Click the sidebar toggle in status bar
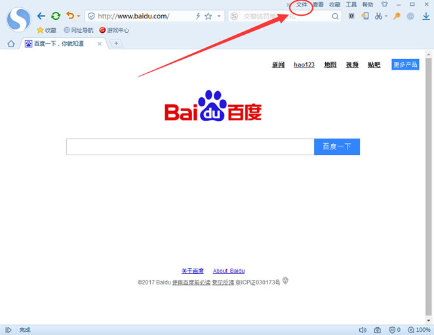This screenshot has height=335, width=434. tap(9, 330)
